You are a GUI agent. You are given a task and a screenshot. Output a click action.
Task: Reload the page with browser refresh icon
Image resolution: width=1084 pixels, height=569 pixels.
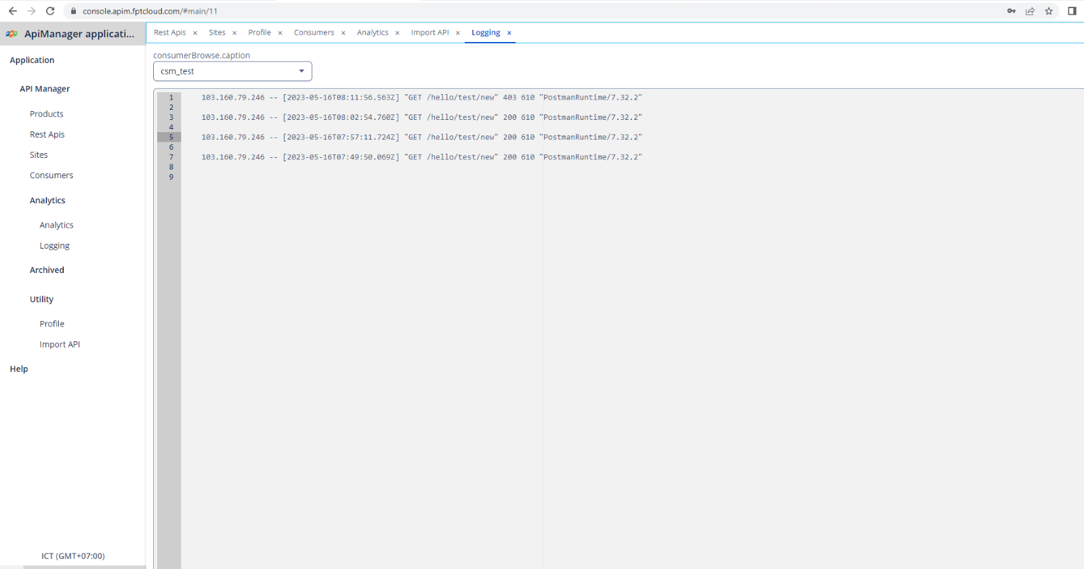point(50,11)
